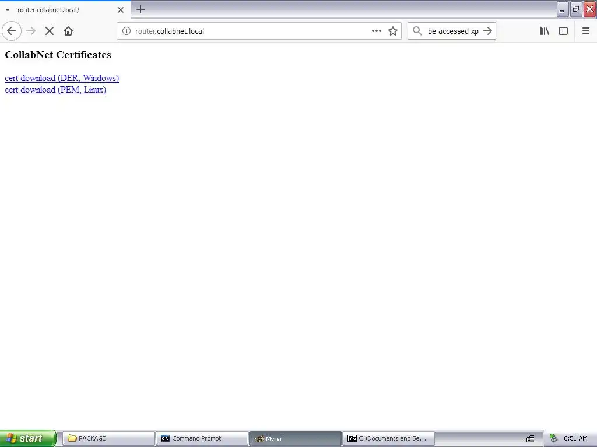This screenshot has width=597, height=447.
Task: Select Mypal taskbar button
Action: (x=295, y=439)
